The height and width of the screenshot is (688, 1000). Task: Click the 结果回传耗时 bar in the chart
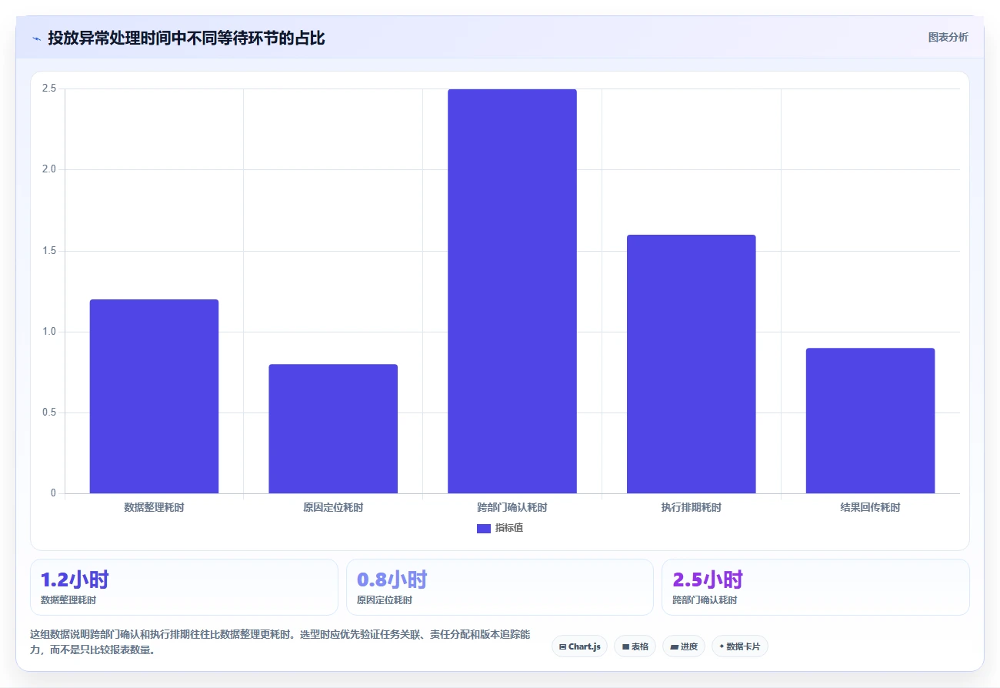(x=870, y=421)
